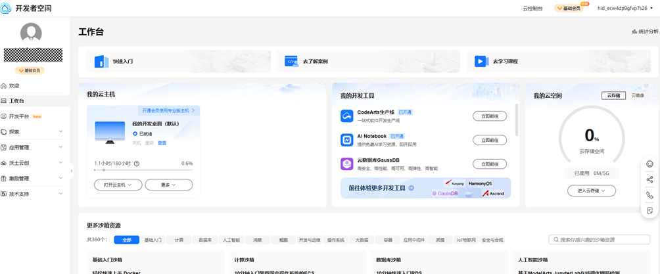Select the 人工智能 sandbox category tab

pos(230,240)
